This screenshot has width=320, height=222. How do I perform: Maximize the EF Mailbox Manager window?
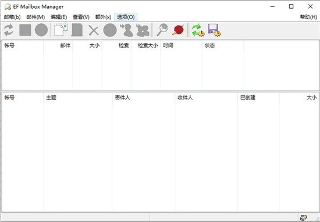click(291, 6)
